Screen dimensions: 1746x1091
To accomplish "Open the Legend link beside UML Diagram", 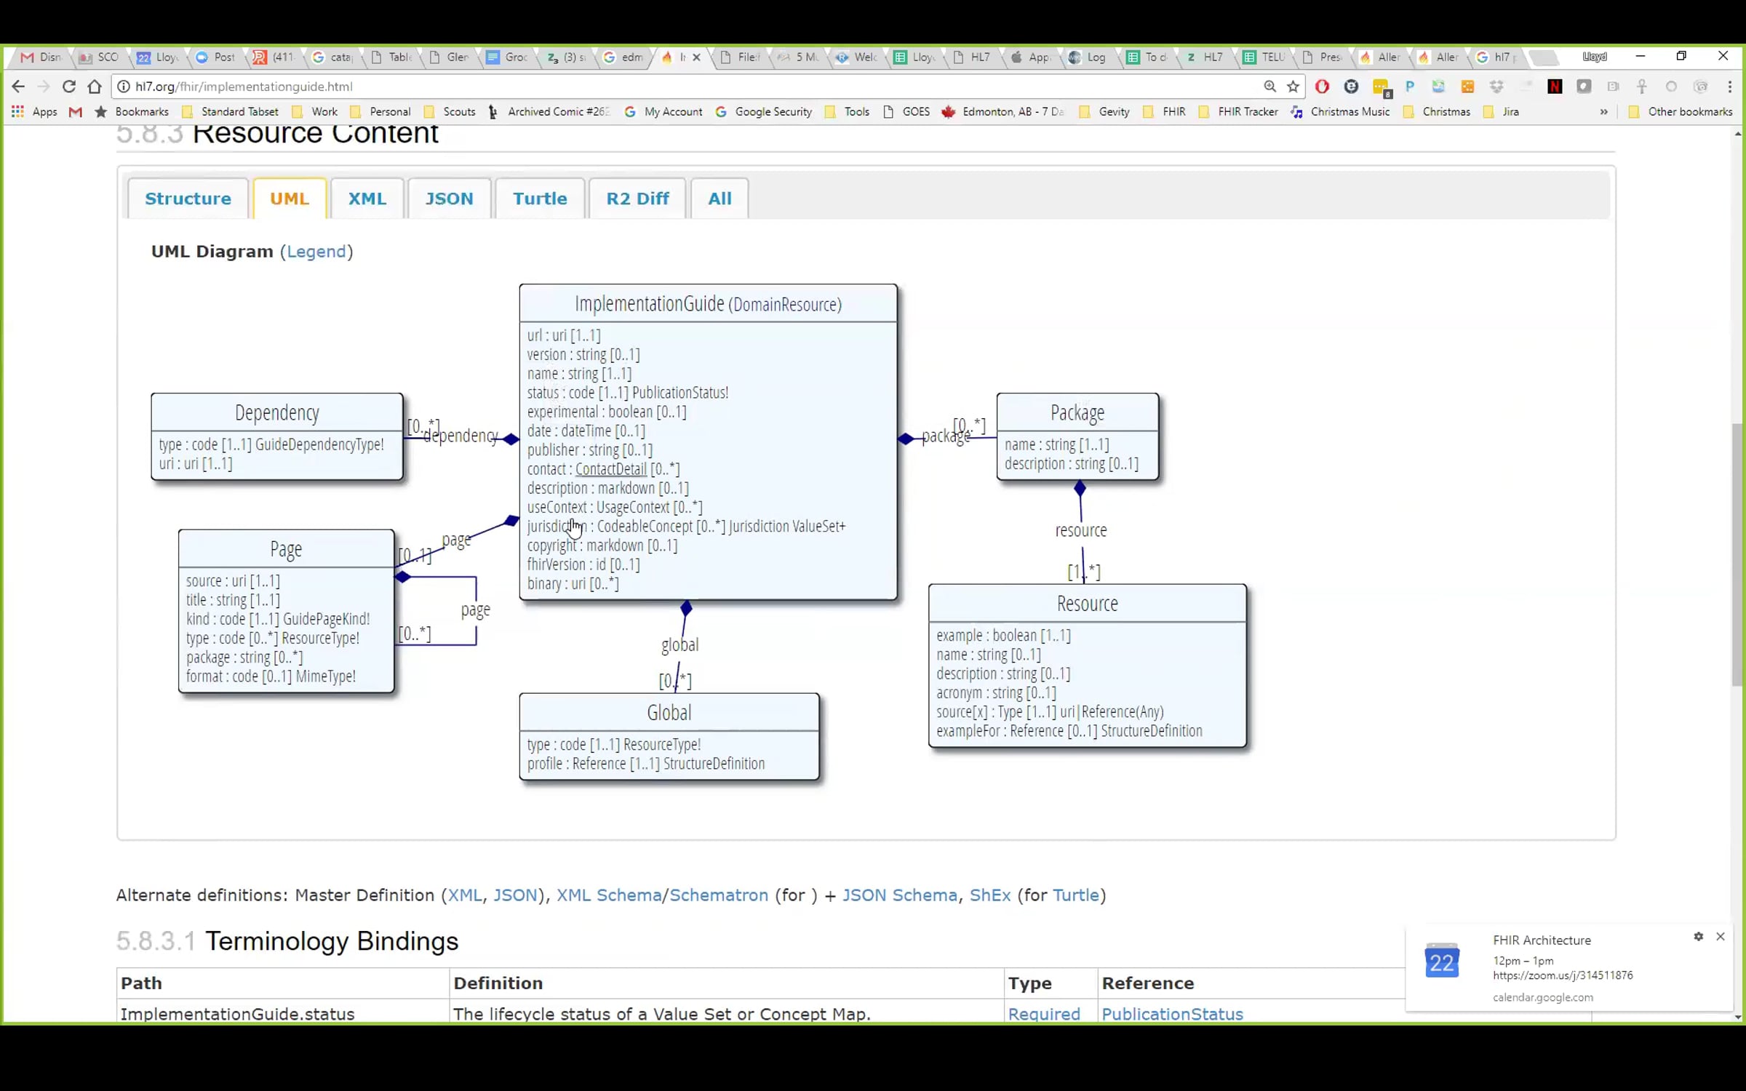I will coord(316,252).
